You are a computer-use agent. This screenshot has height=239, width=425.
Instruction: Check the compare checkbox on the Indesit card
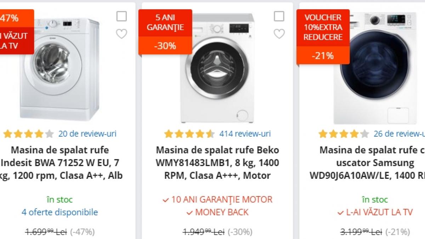click(122, 16)
